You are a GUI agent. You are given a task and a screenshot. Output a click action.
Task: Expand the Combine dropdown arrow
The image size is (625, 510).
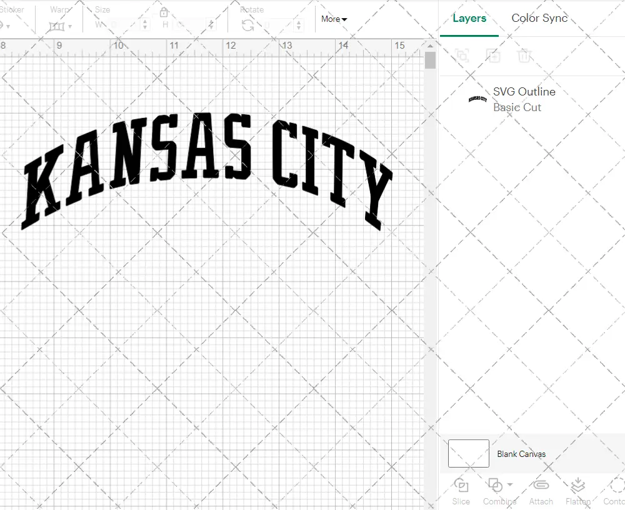510,484
